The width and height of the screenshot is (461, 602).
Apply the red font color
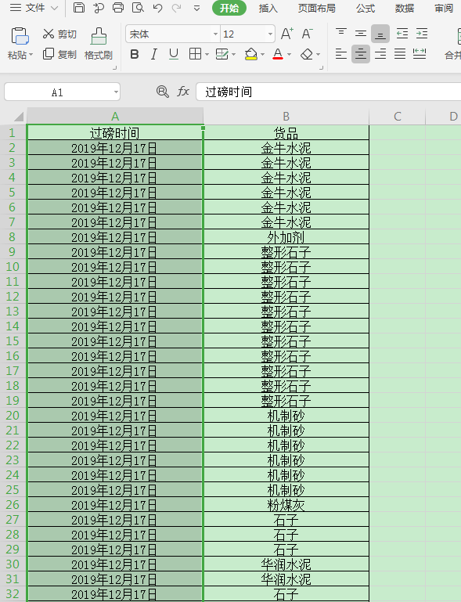coord(278,54)
